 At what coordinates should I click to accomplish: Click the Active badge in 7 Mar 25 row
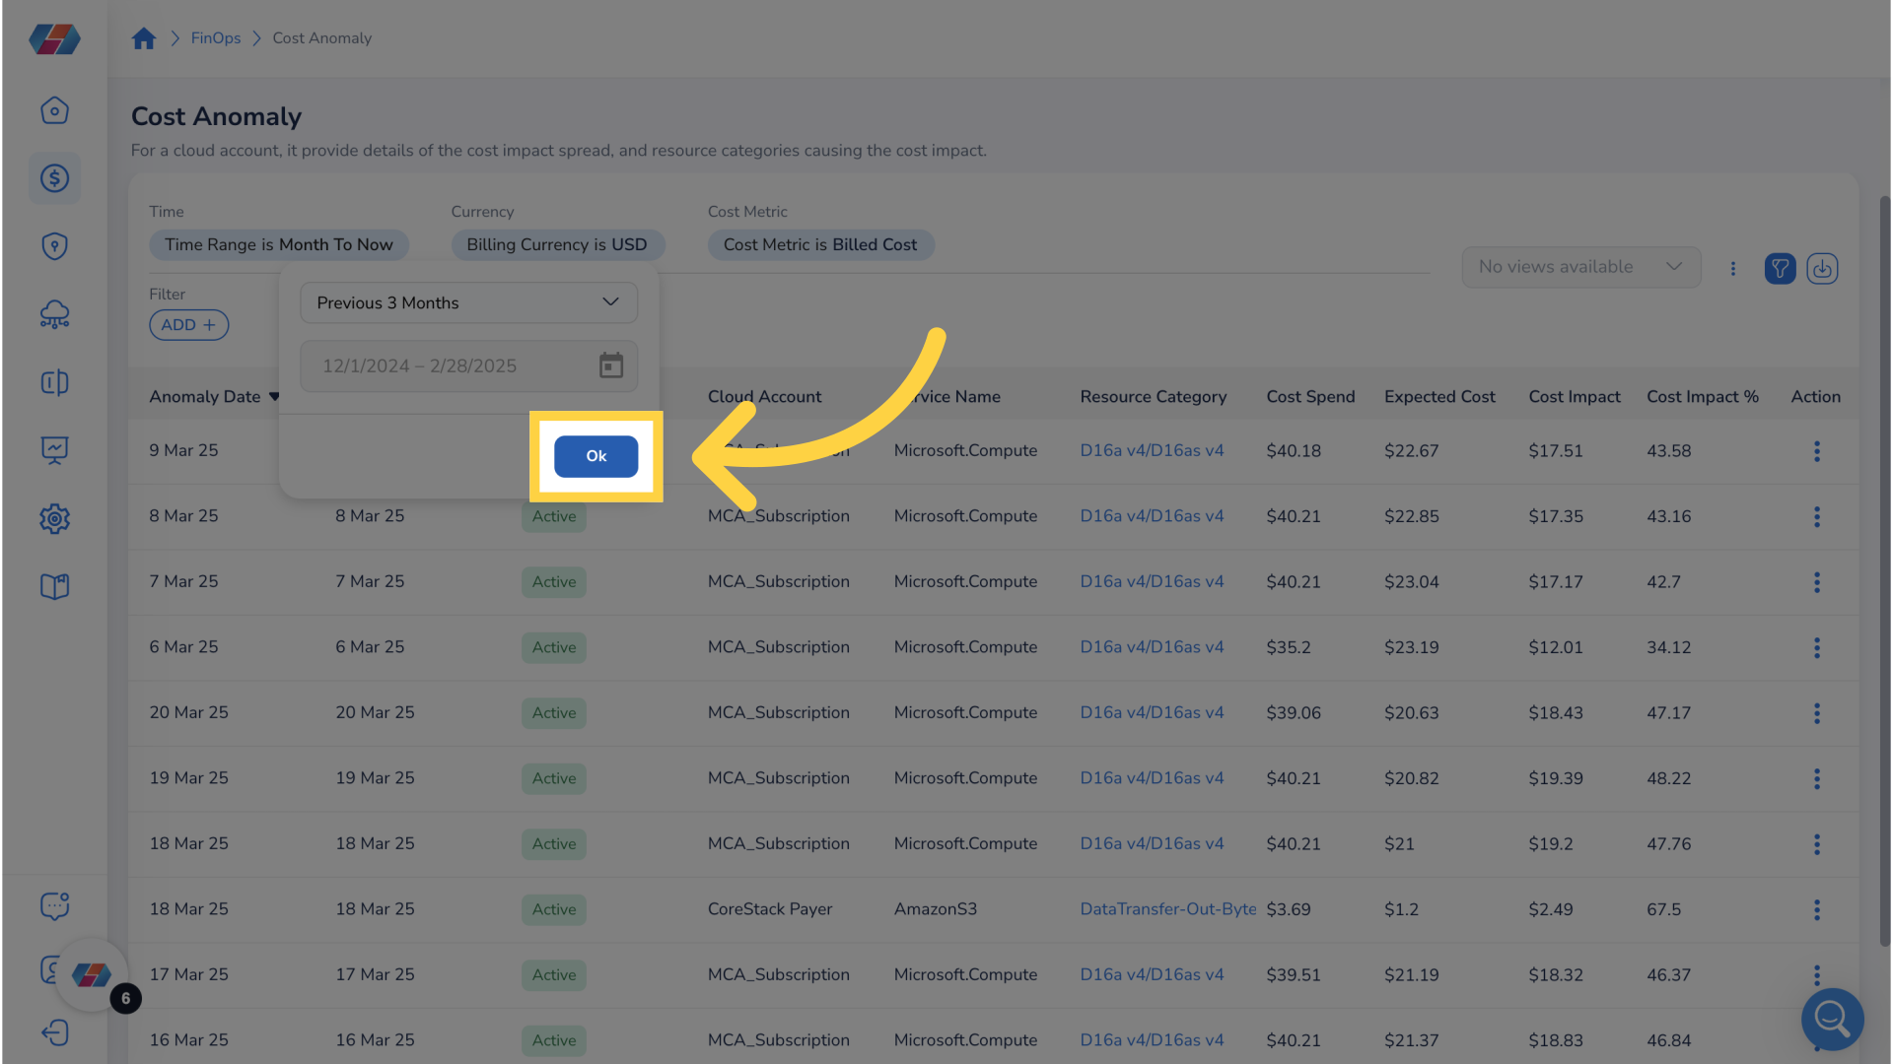[554, 582]
